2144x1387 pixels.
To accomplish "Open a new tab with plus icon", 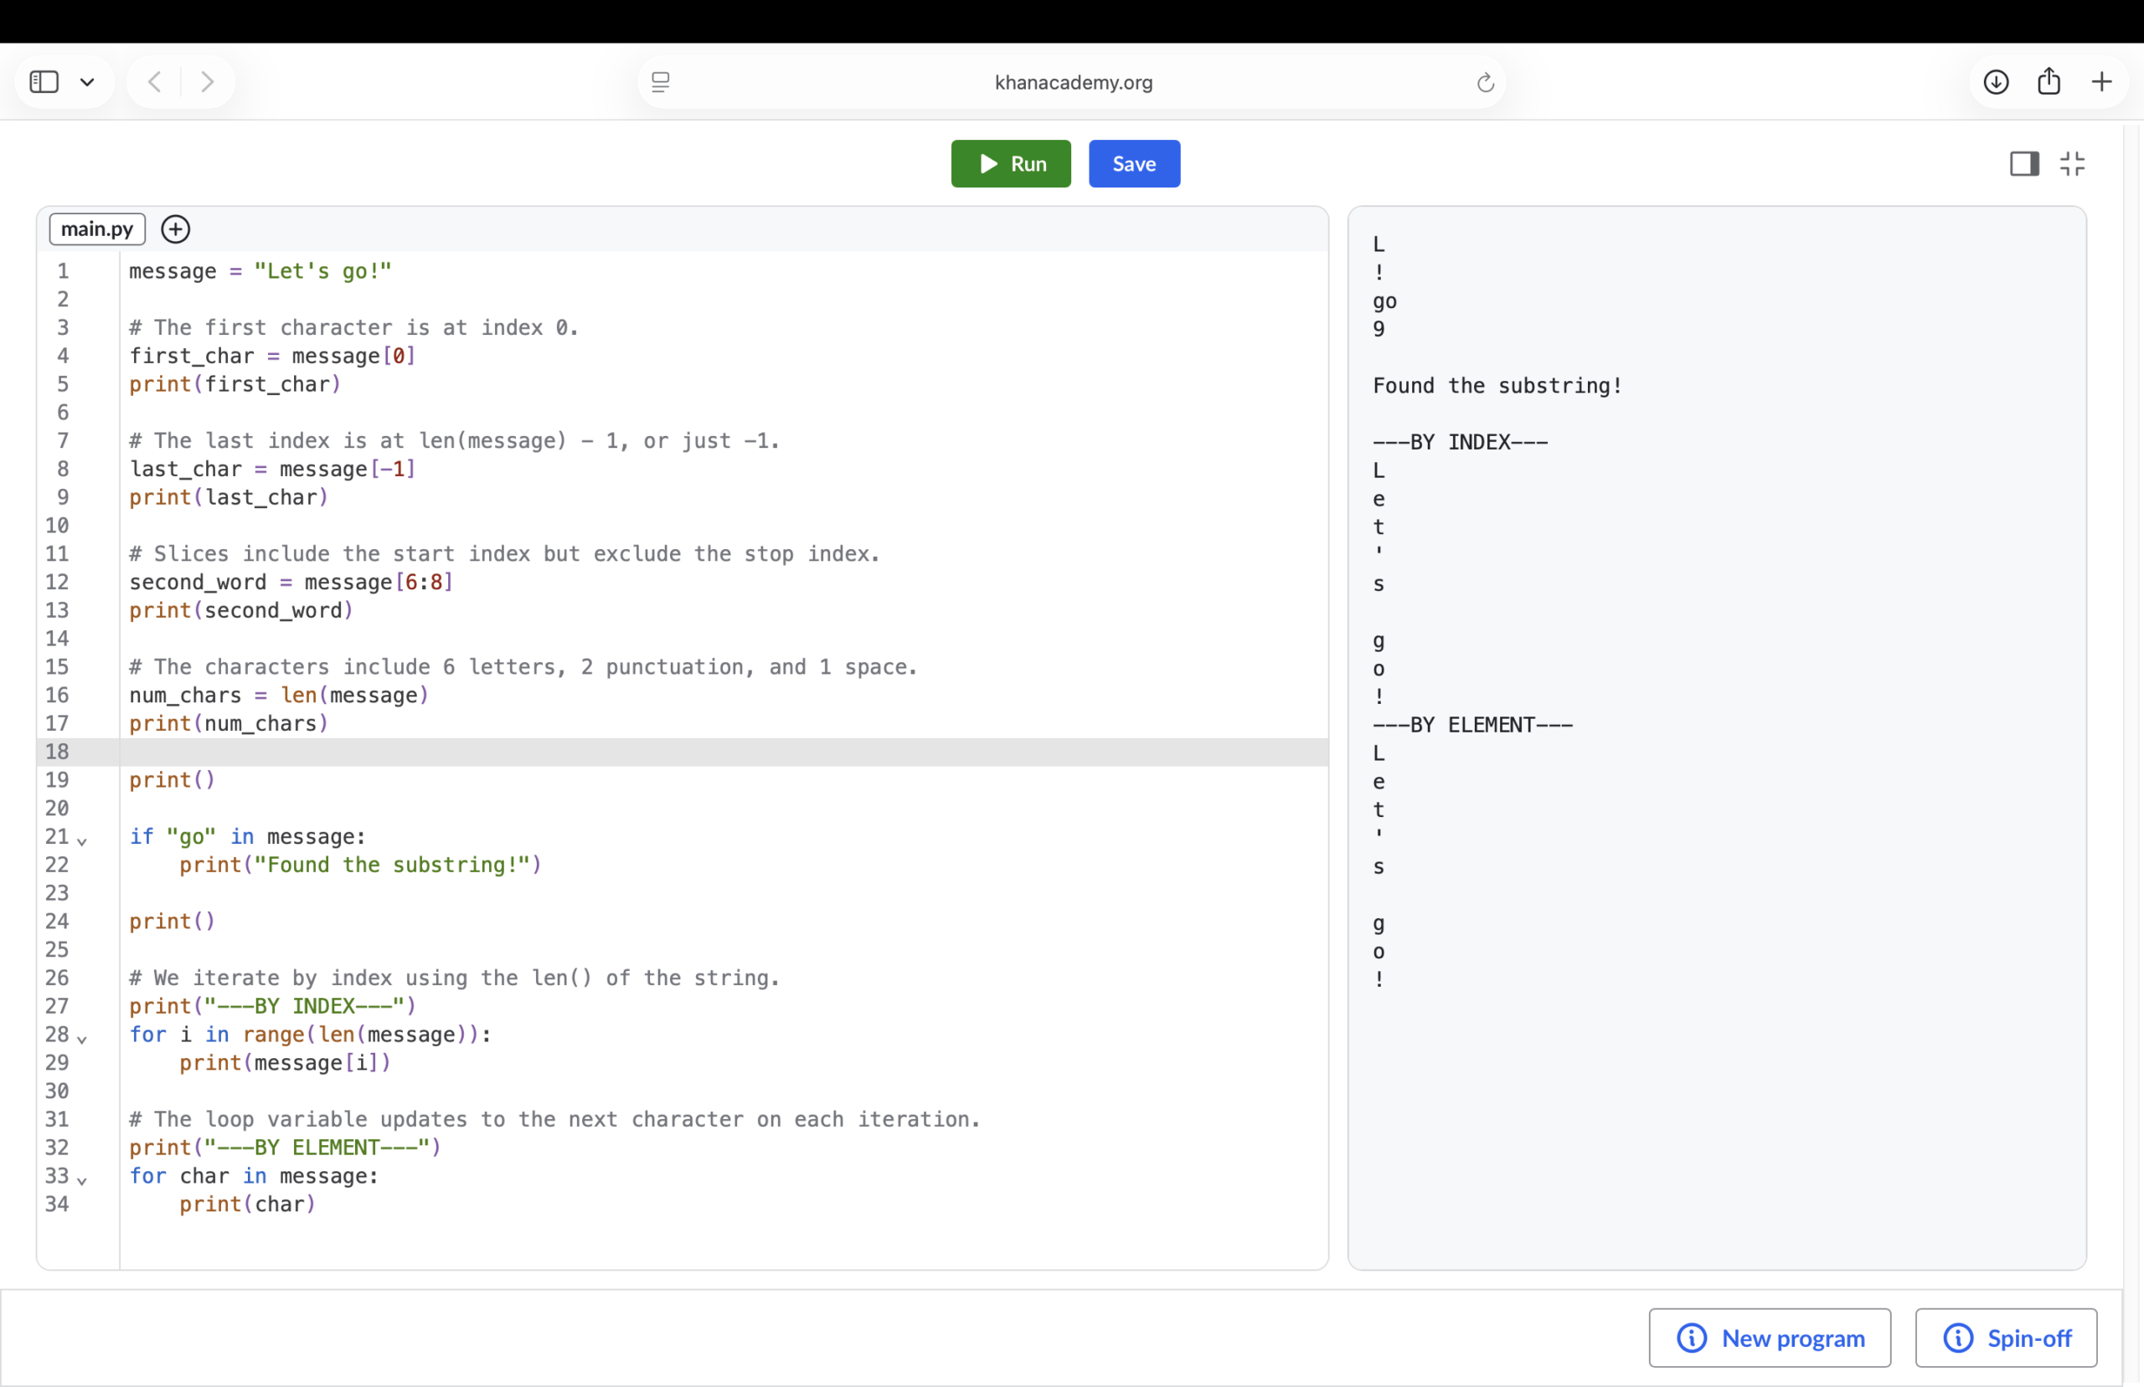I will tap(2101, 82).
